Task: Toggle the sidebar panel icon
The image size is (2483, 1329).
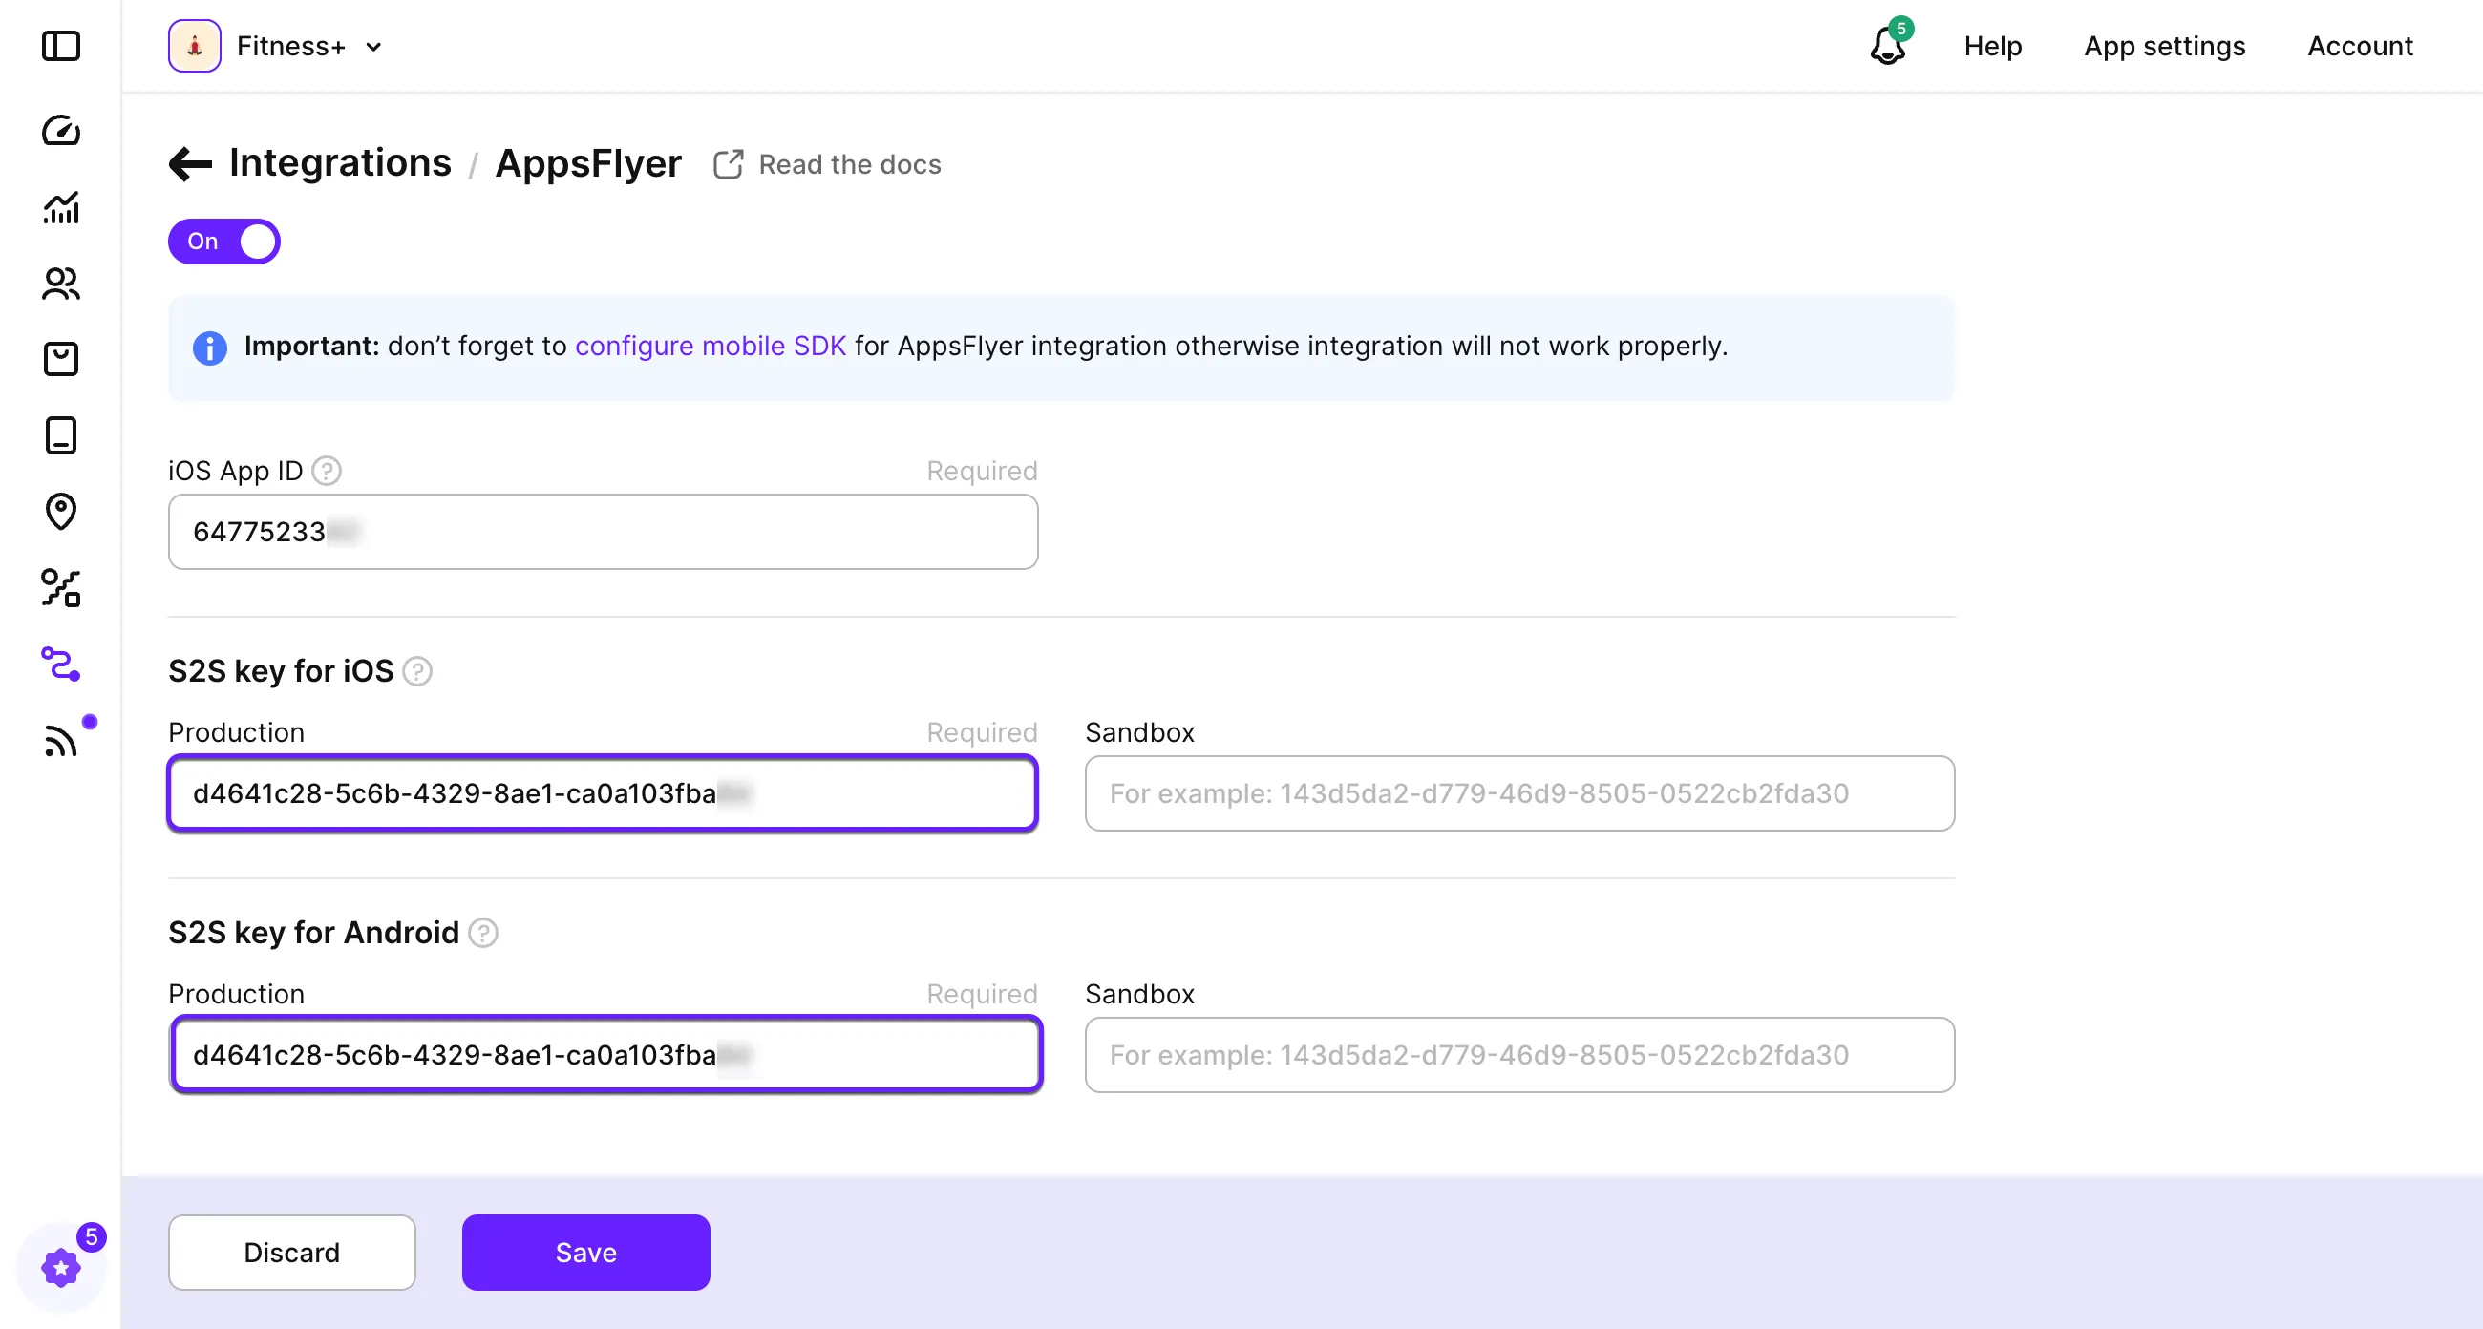Action: point(61,46)
